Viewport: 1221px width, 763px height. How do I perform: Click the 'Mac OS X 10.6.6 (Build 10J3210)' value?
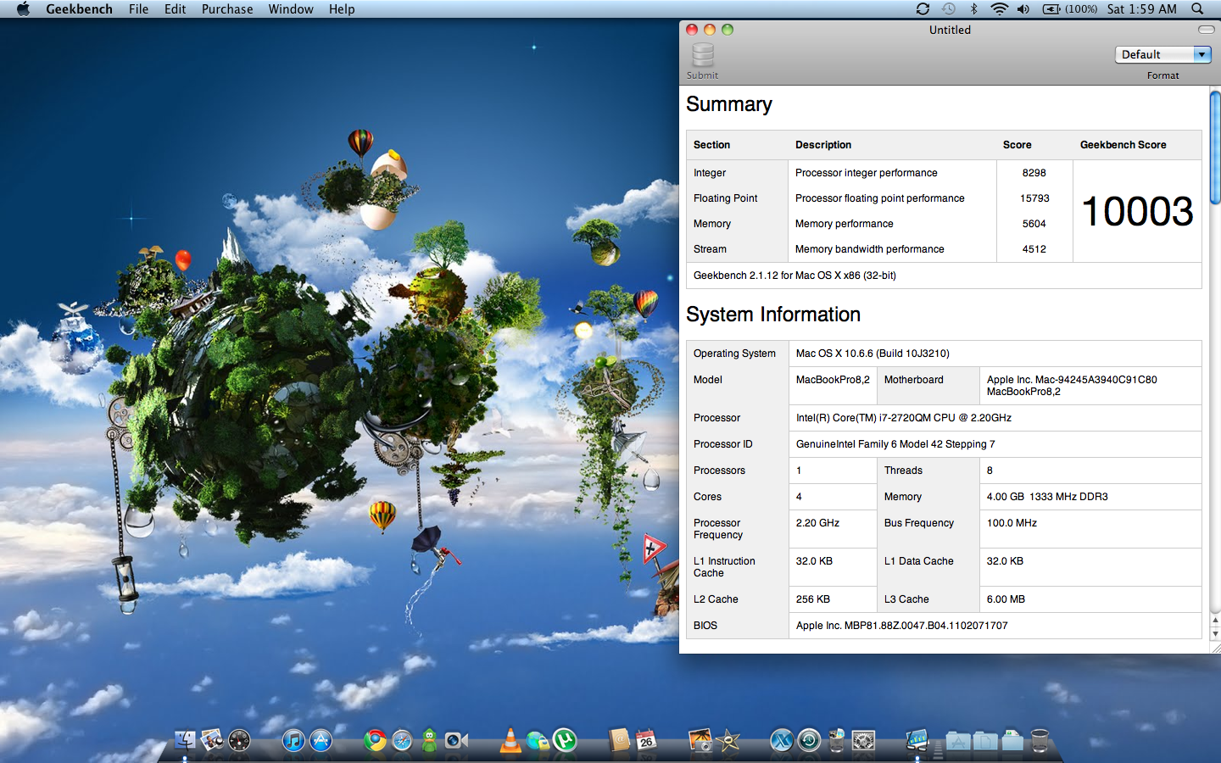click(x=873, y=354)
